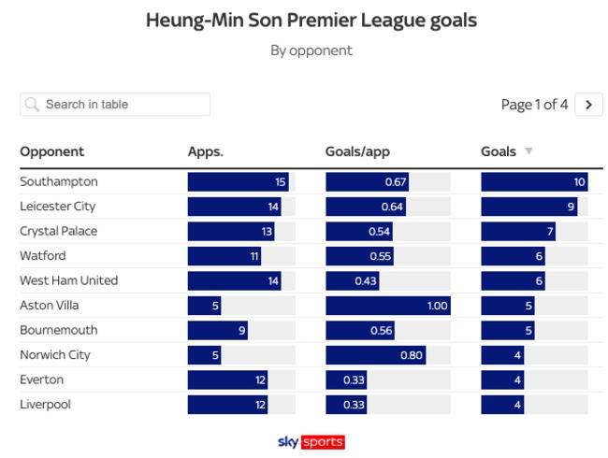Sort by Goals/app column header
Image resolution: width=608 pixels, height=458 pixels.
(357, 151)
